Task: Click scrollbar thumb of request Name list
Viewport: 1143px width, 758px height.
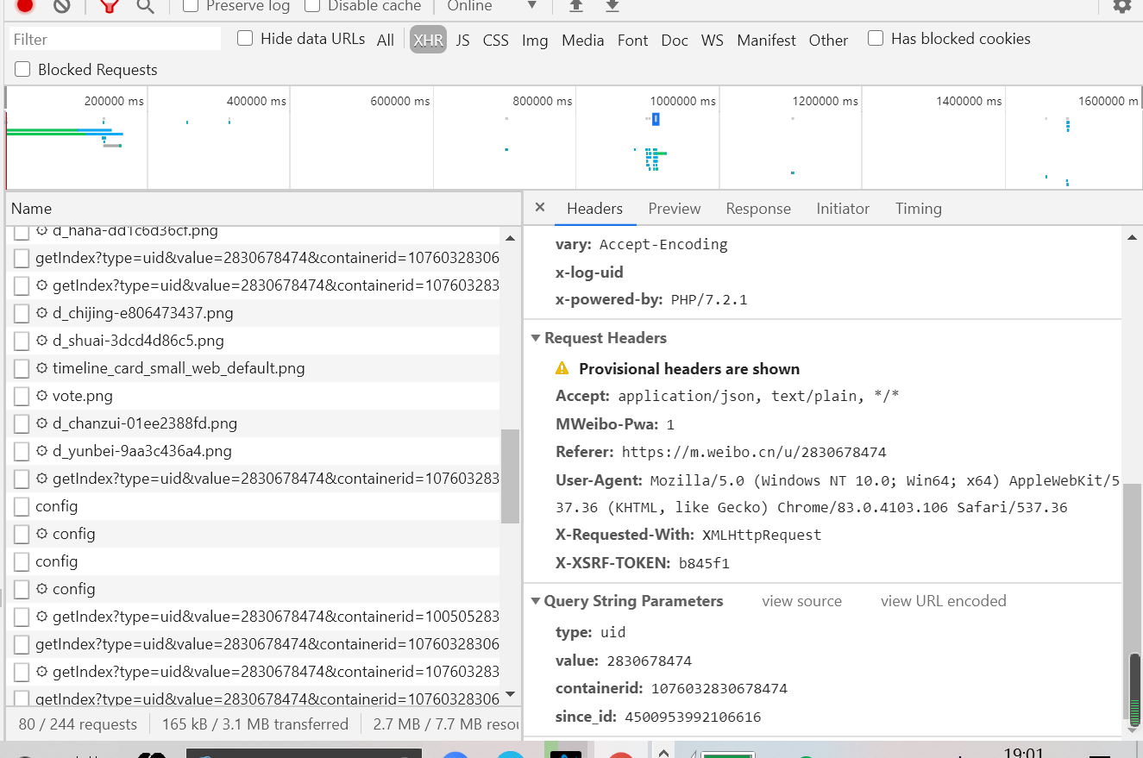Action: (x=510, y=476)
